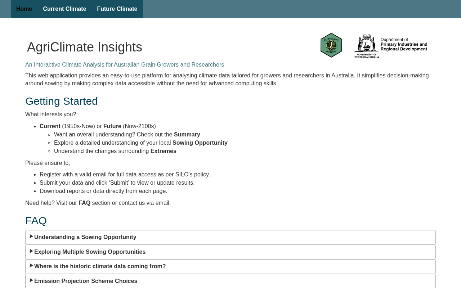Switch to the Current Climate tab
This screenshot has width=461, height=288.
pos(64,9)
